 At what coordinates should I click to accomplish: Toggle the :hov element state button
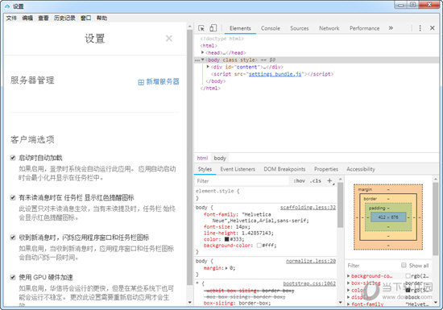(299, 180)
